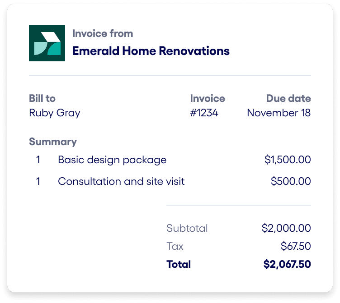Click the $500.00 line item price
This screenshot has height=303, width=340.
tap(291, 181)
